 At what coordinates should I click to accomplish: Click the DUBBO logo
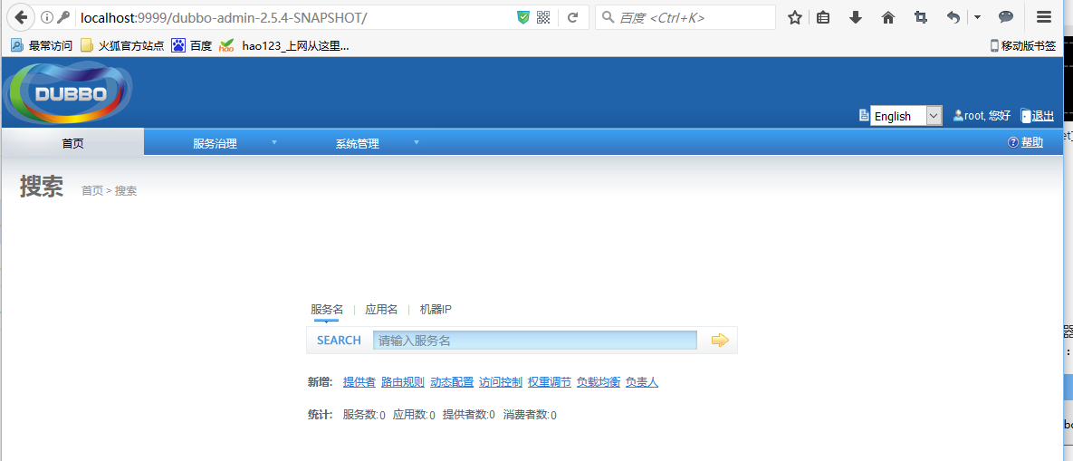pyautogui.click(x=70, y=93)
